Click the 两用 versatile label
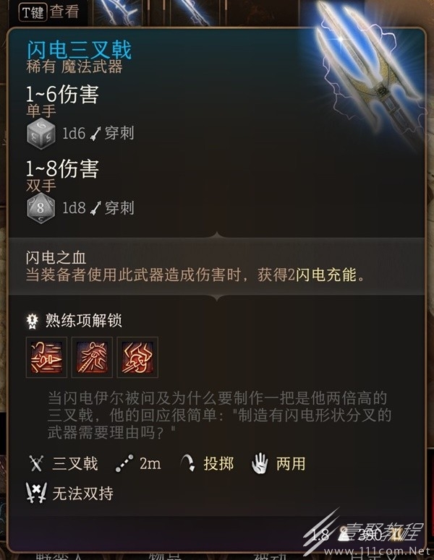 [291, 464]
